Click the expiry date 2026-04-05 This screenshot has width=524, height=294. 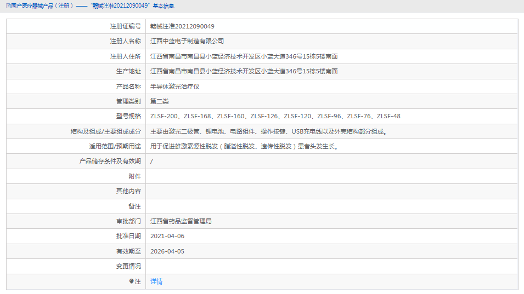pos(167,251)
